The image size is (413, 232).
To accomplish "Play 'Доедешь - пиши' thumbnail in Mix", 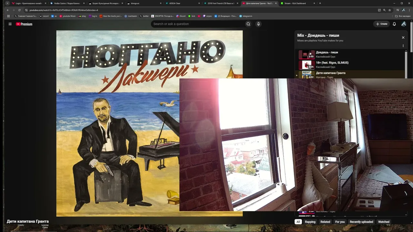I will pyautogui.click(x=307, y=54).
